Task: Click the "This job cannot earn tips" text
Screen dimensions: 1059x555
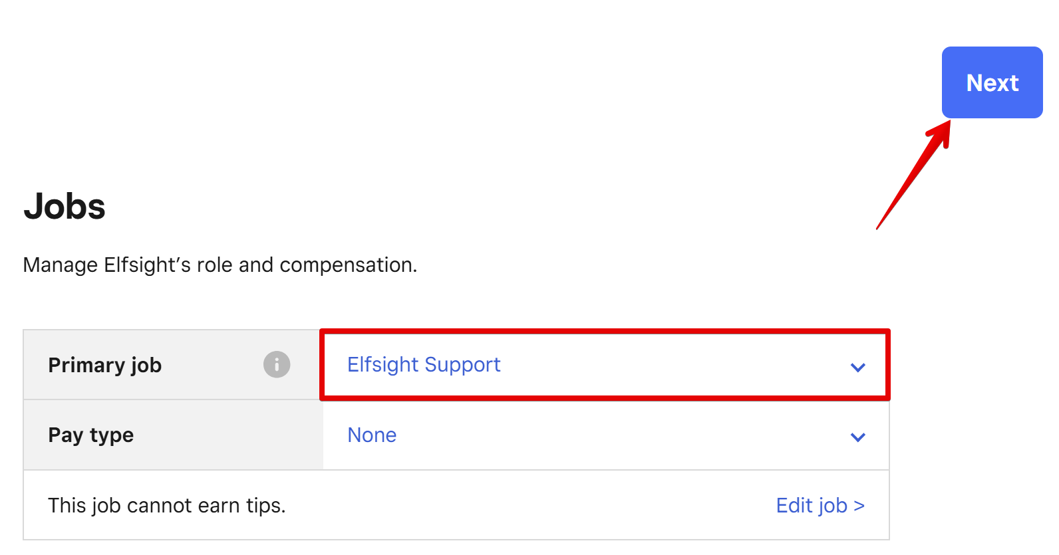Action: [167, 506]
